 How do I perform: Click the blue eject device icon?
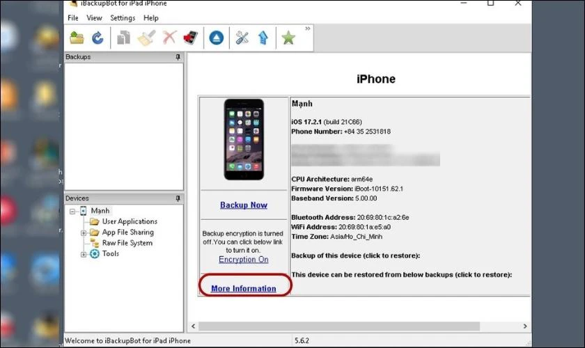(217, 38)
